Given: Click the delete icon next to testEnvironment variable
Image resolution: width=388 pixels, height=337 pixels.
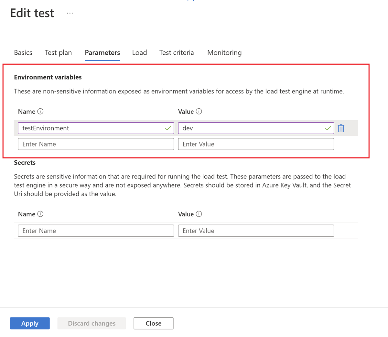Looking at the screenshot, I should coord(341,128).
